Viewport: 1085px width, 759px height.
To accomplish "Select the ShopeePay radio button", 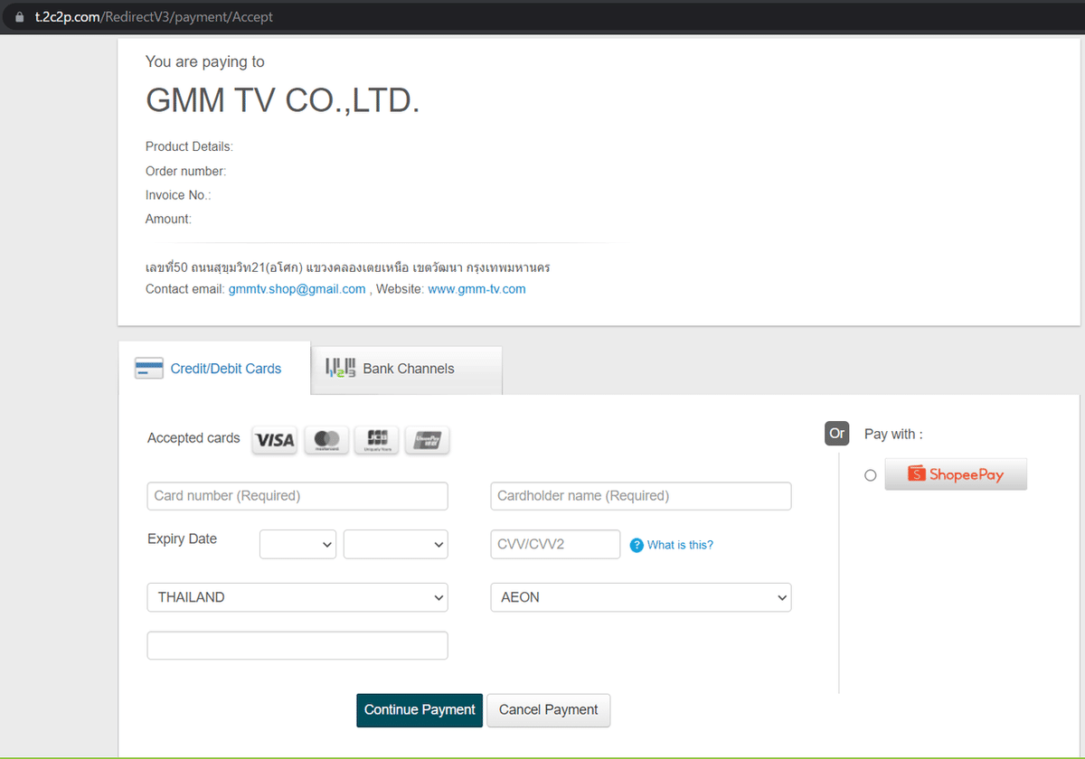I will [870, 475].
